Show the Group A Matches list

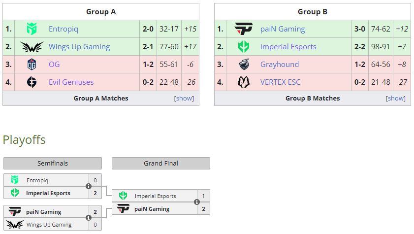[x=184, y=99]
